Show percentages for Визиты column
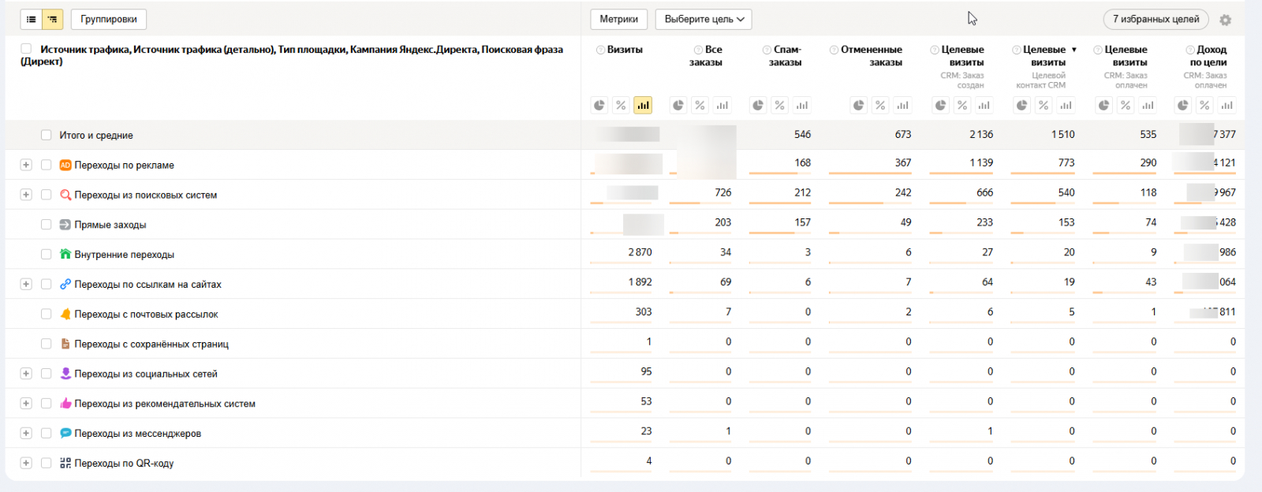 click(622, 105)
